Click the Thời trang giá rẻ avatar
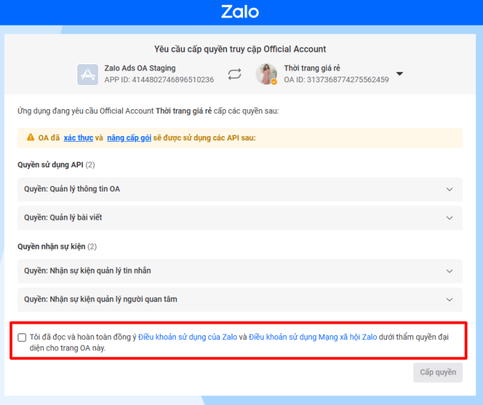Viewport: 483px width, 405px height. 266,74
